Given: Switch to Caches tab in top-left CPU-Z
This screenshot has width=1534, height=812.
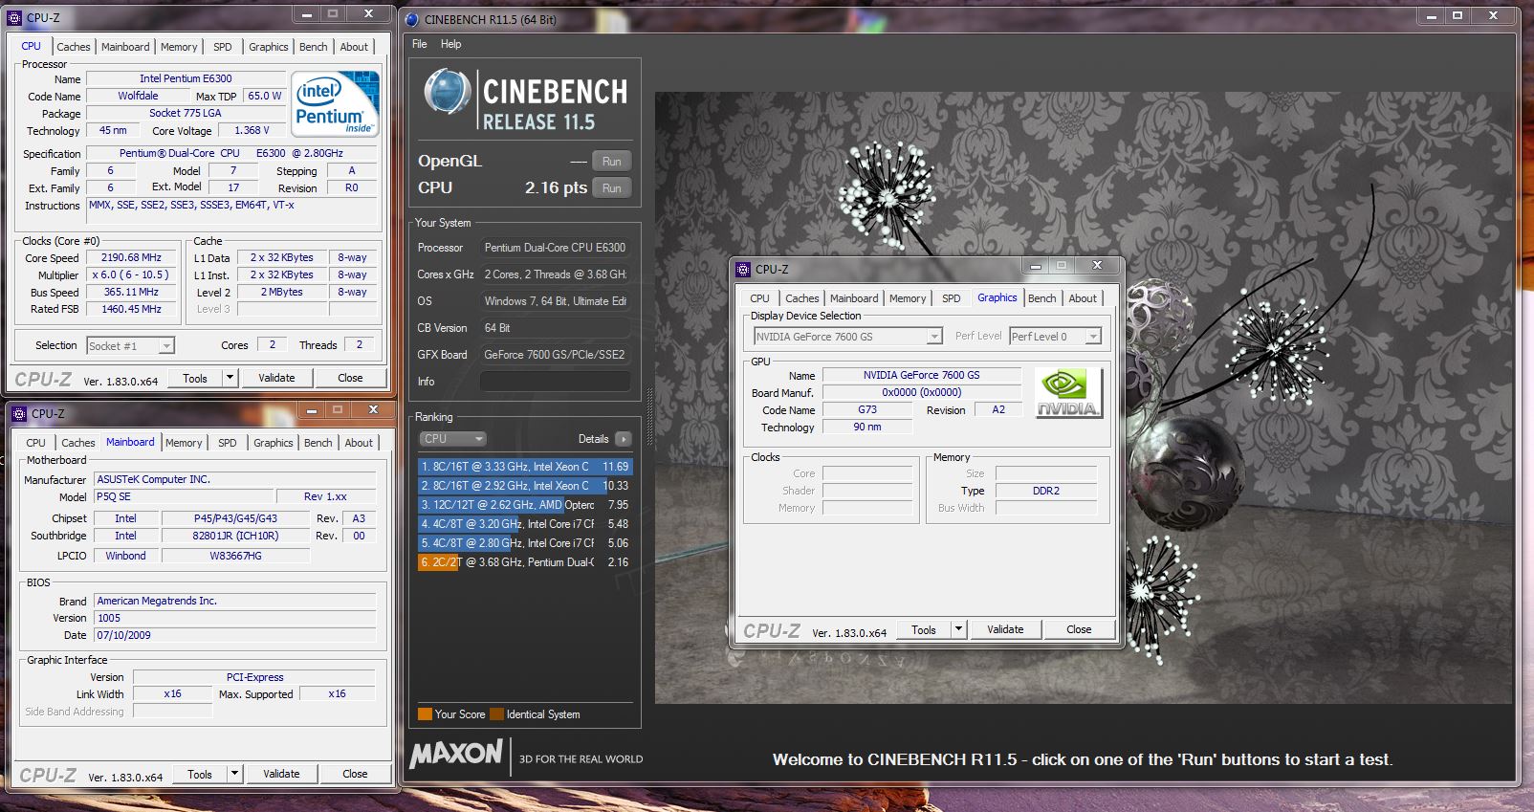Looking at the screenshot, I should [x=73, y=47].
